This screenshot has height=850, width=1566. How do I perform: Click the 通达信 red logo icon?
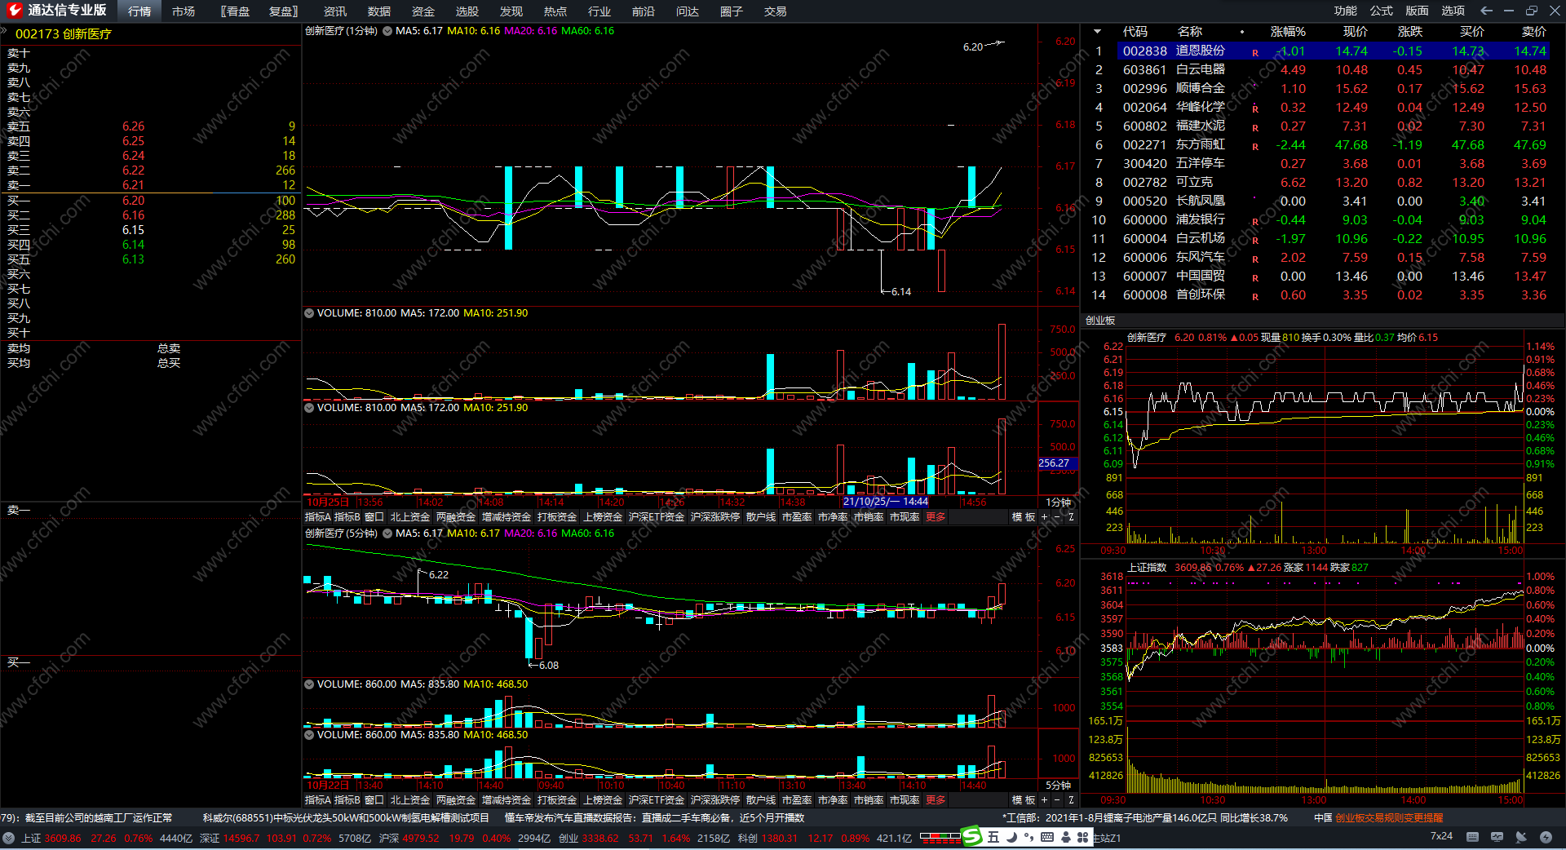[x=14, y=11]
